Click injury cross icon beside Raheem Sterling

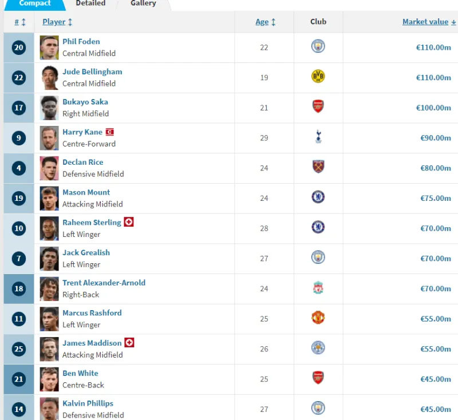click(129, 222)
